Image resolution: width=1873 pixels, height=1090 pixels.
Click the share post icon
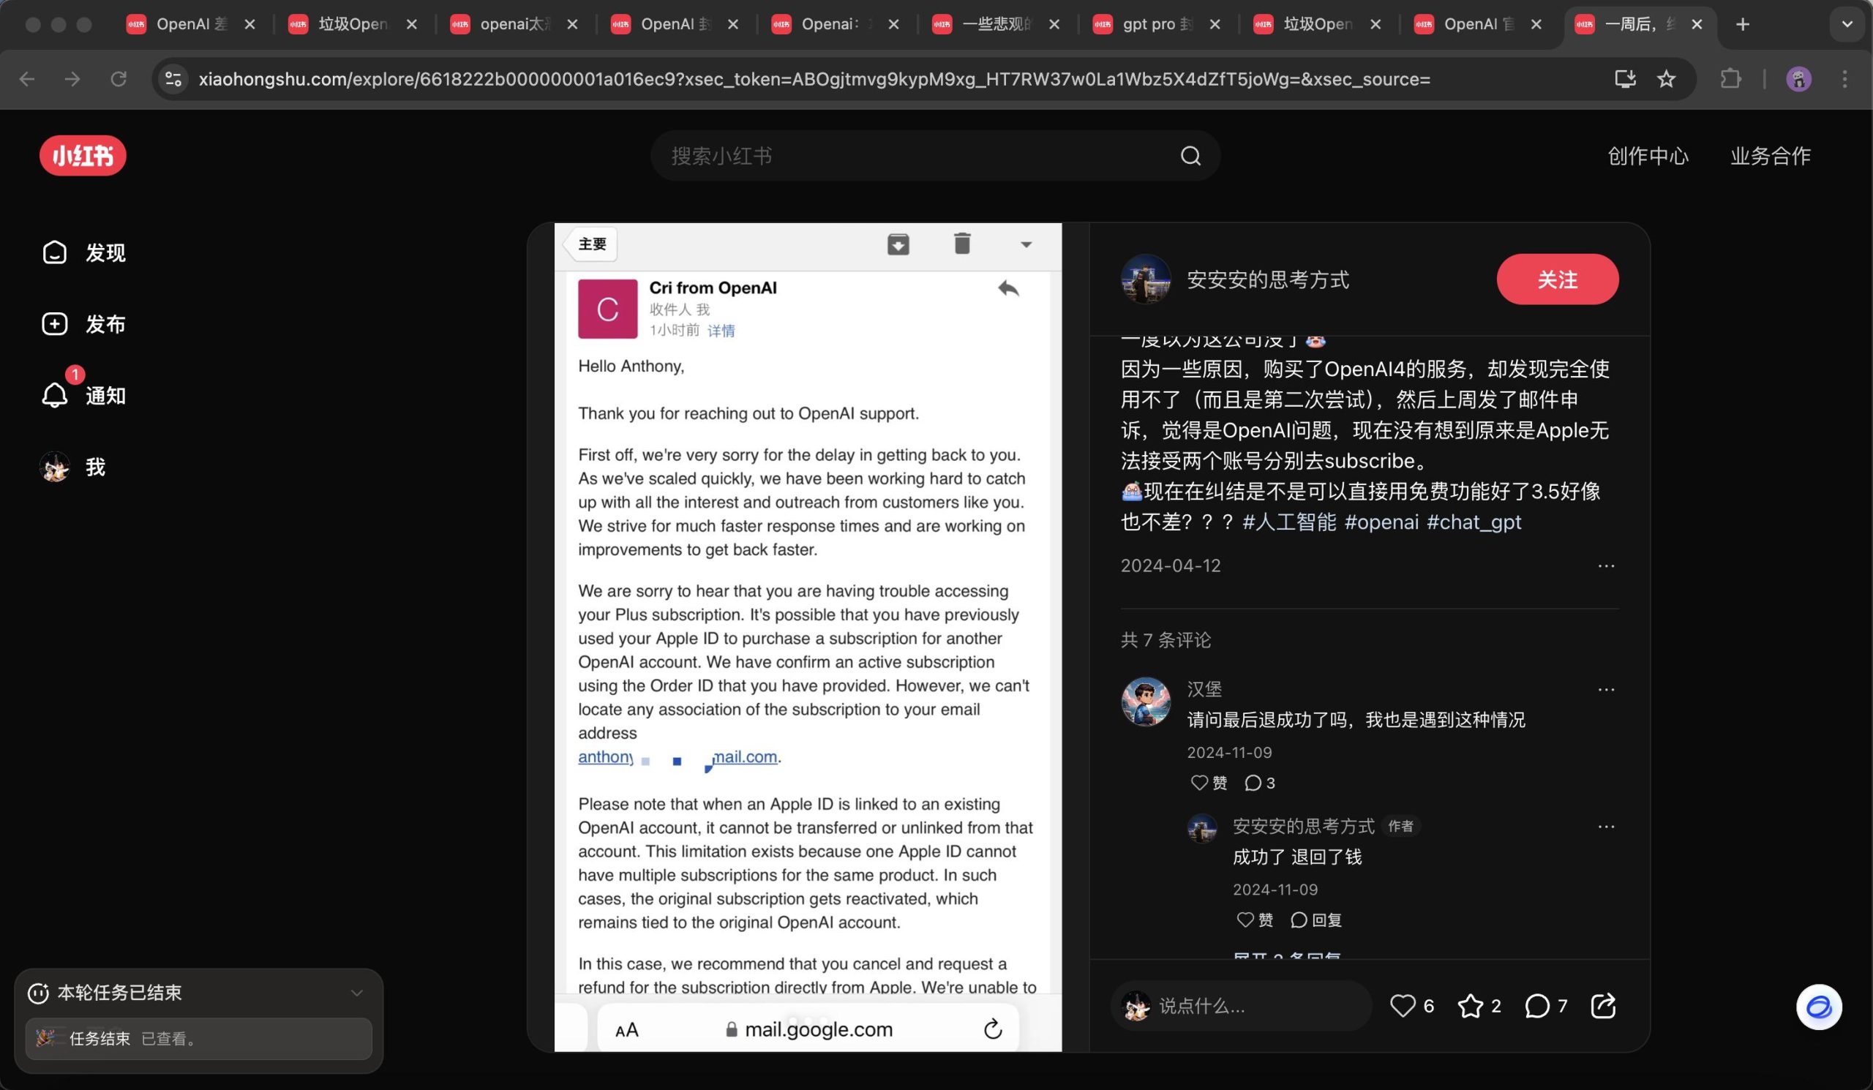(1602, 1005)
